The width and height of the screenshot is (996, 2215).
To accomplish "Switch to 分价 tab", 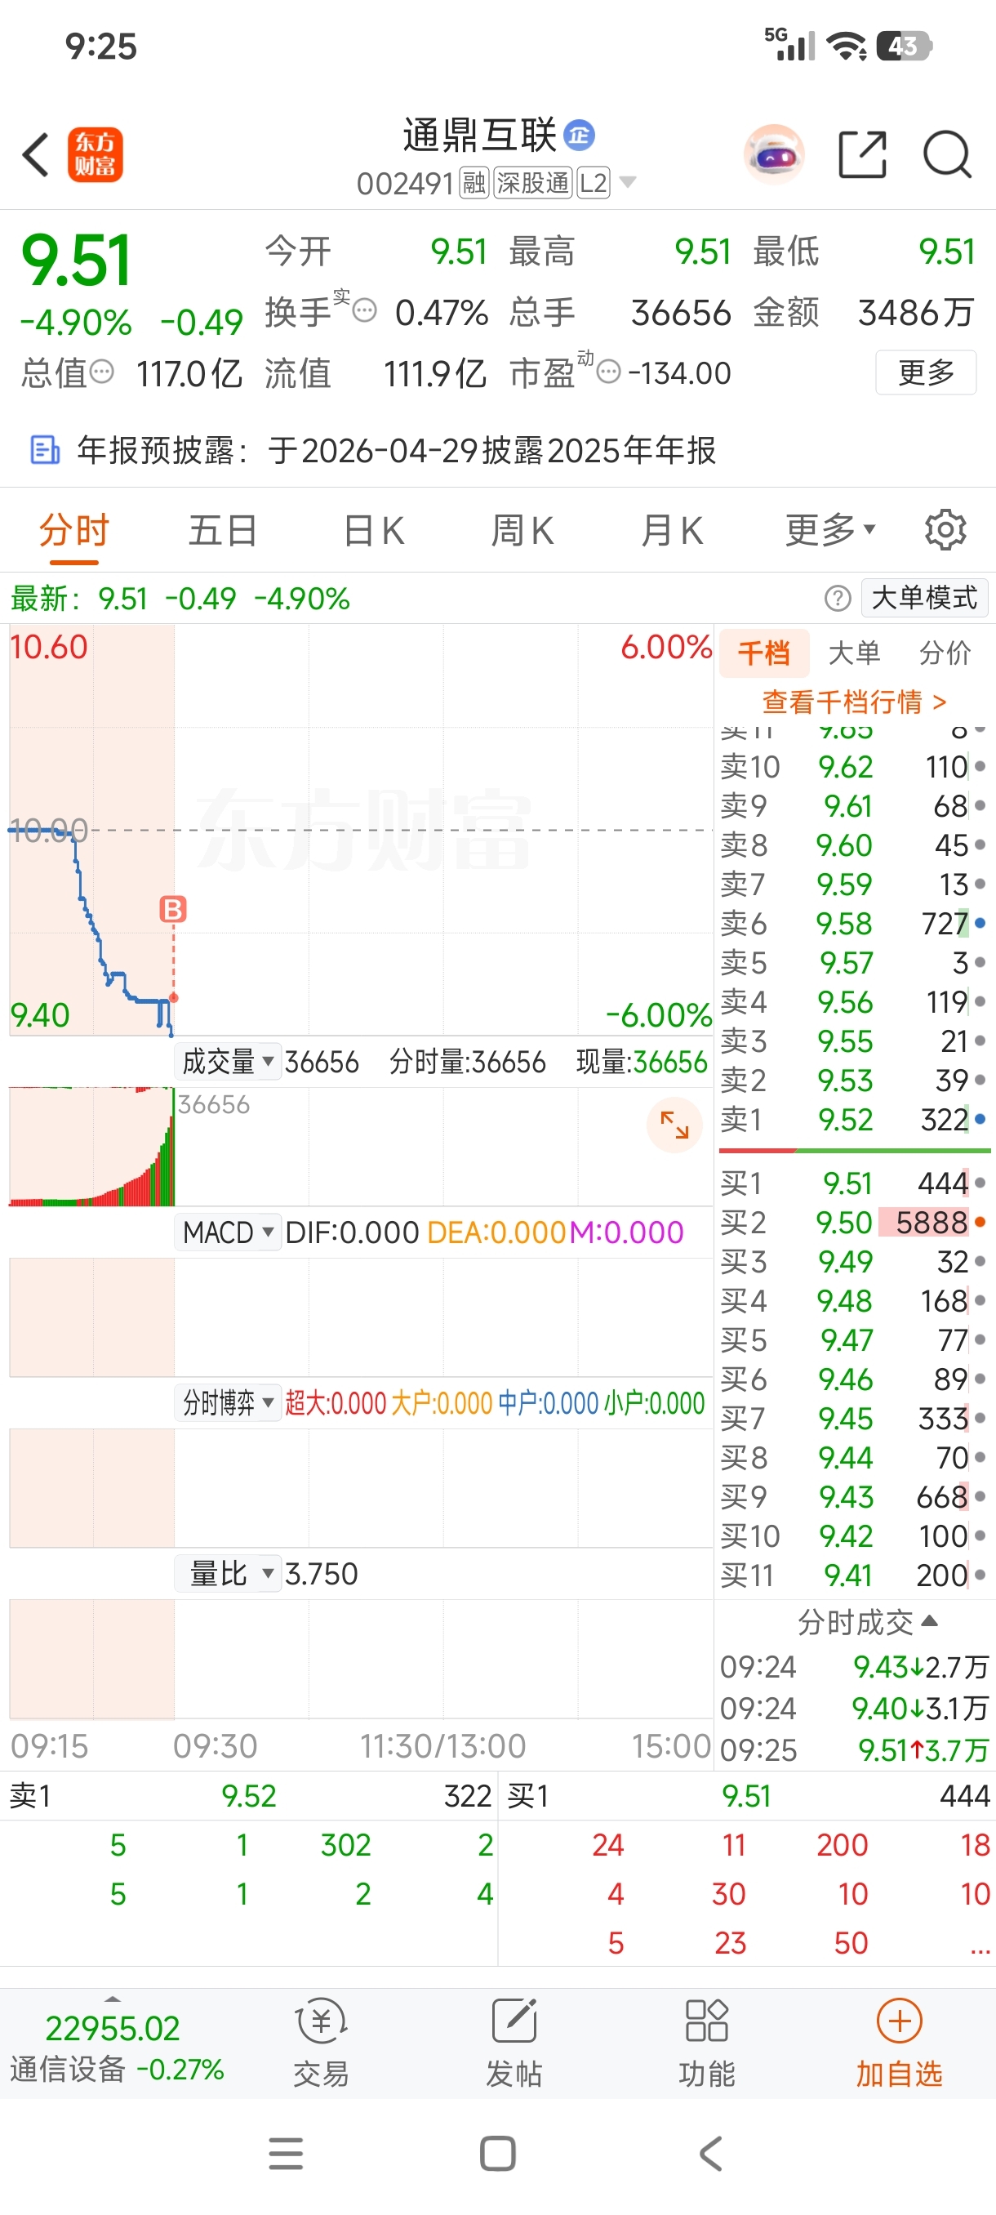I will pyautogui.click(x=945, y=653).
